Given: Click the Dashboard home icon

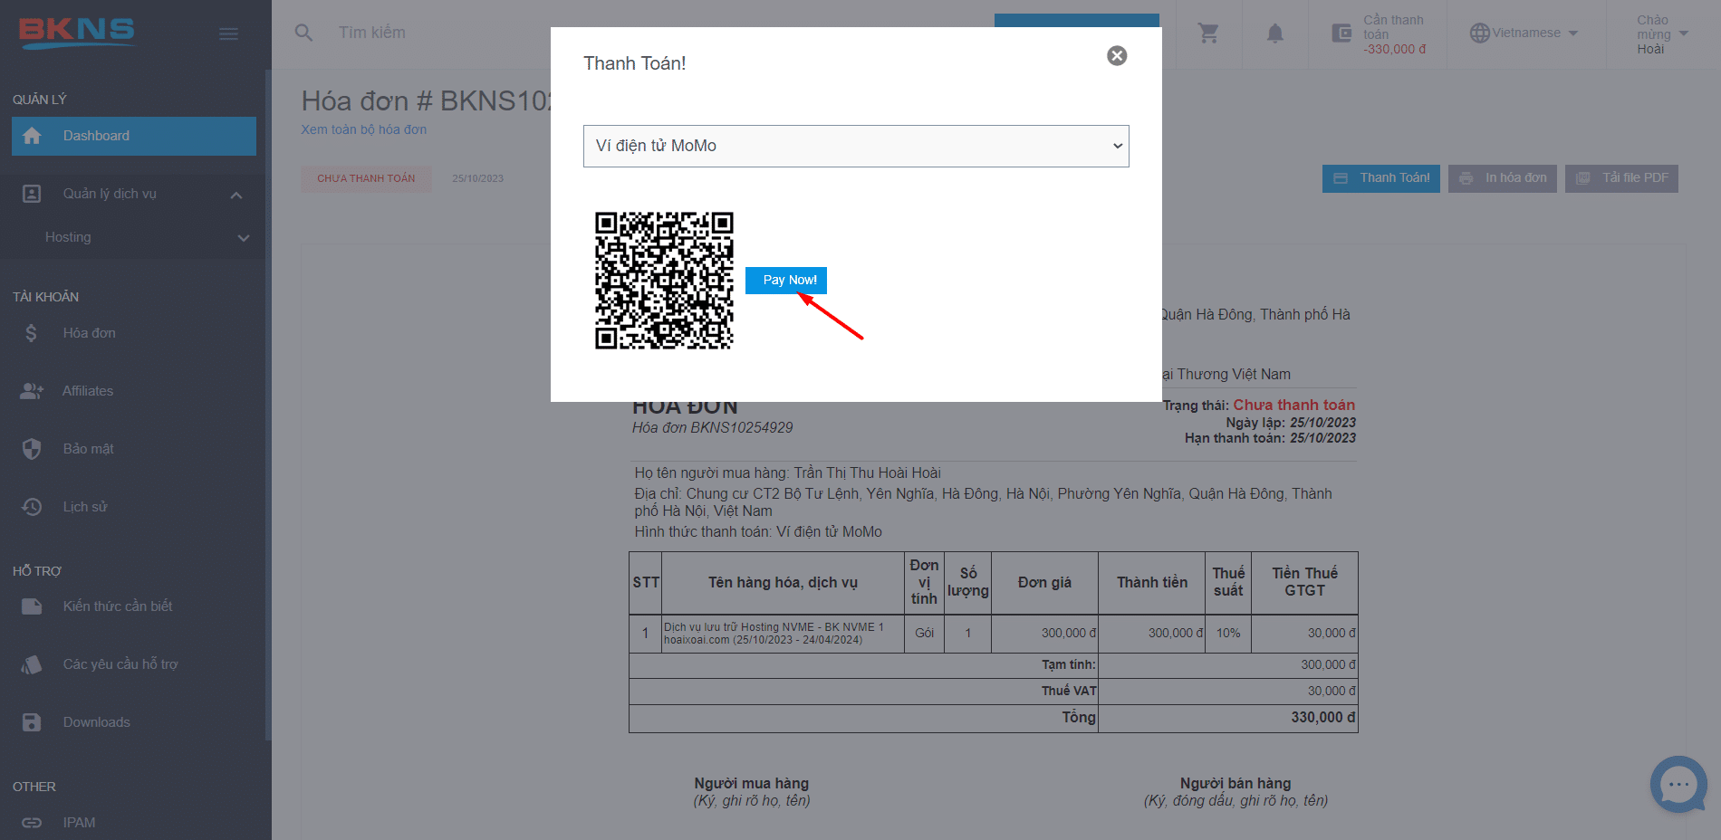Looking at the screenshot, I should click(x=32, y=136).
